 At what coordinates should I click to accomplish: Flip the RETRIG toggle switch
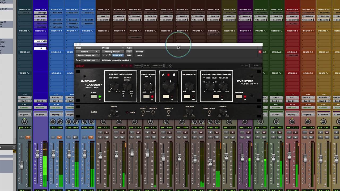click(153, 112)
